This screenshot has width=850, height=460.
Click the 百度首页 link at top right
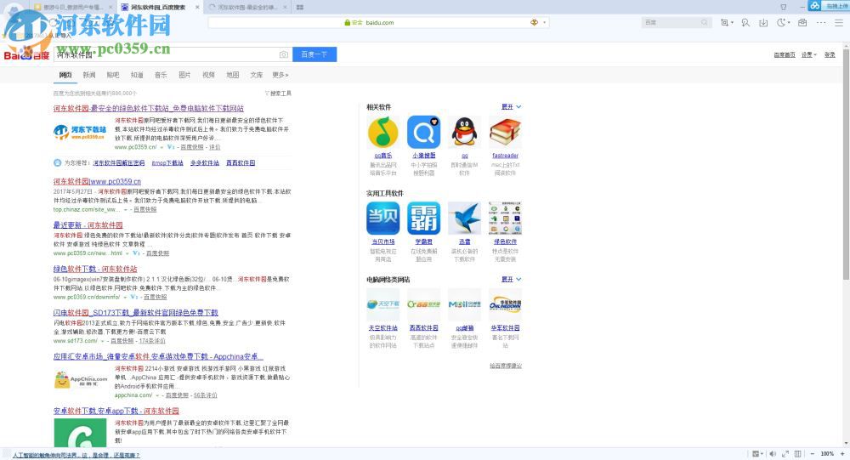point(785,54)
